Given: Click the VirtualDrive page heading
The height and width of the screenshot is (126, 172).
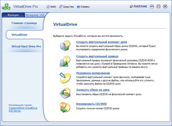Looking at the screenshot, I should pyautogui.click(x=65, y=24).
